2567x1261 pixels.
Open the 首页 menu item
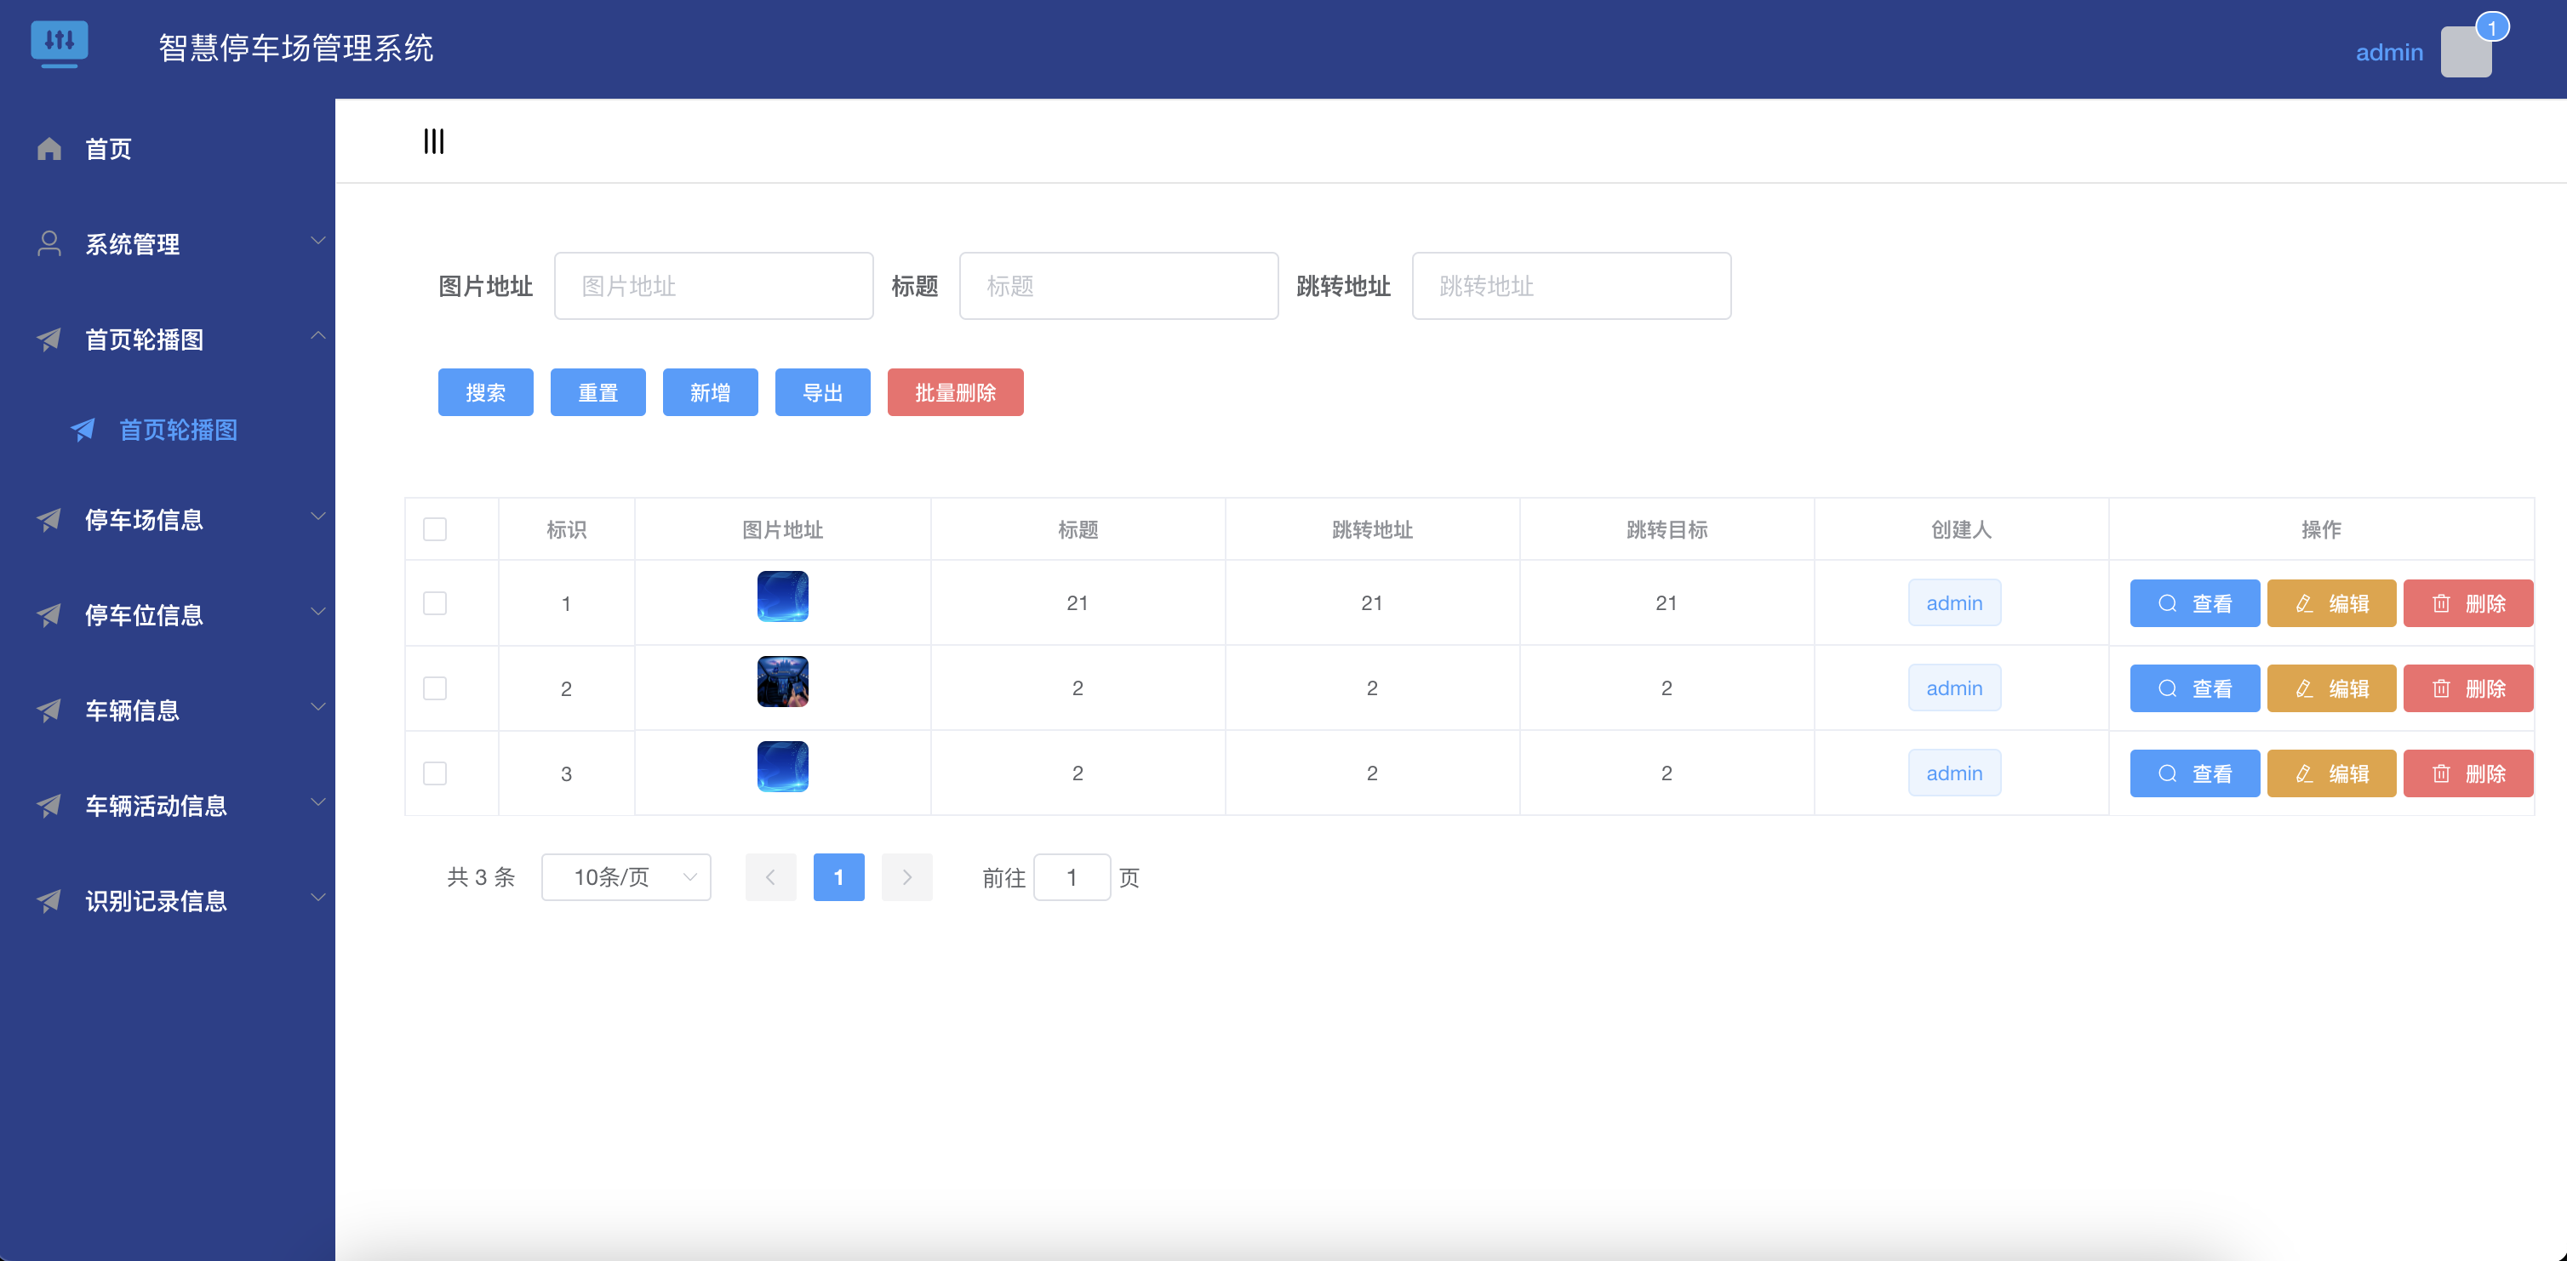click(168, 148)
